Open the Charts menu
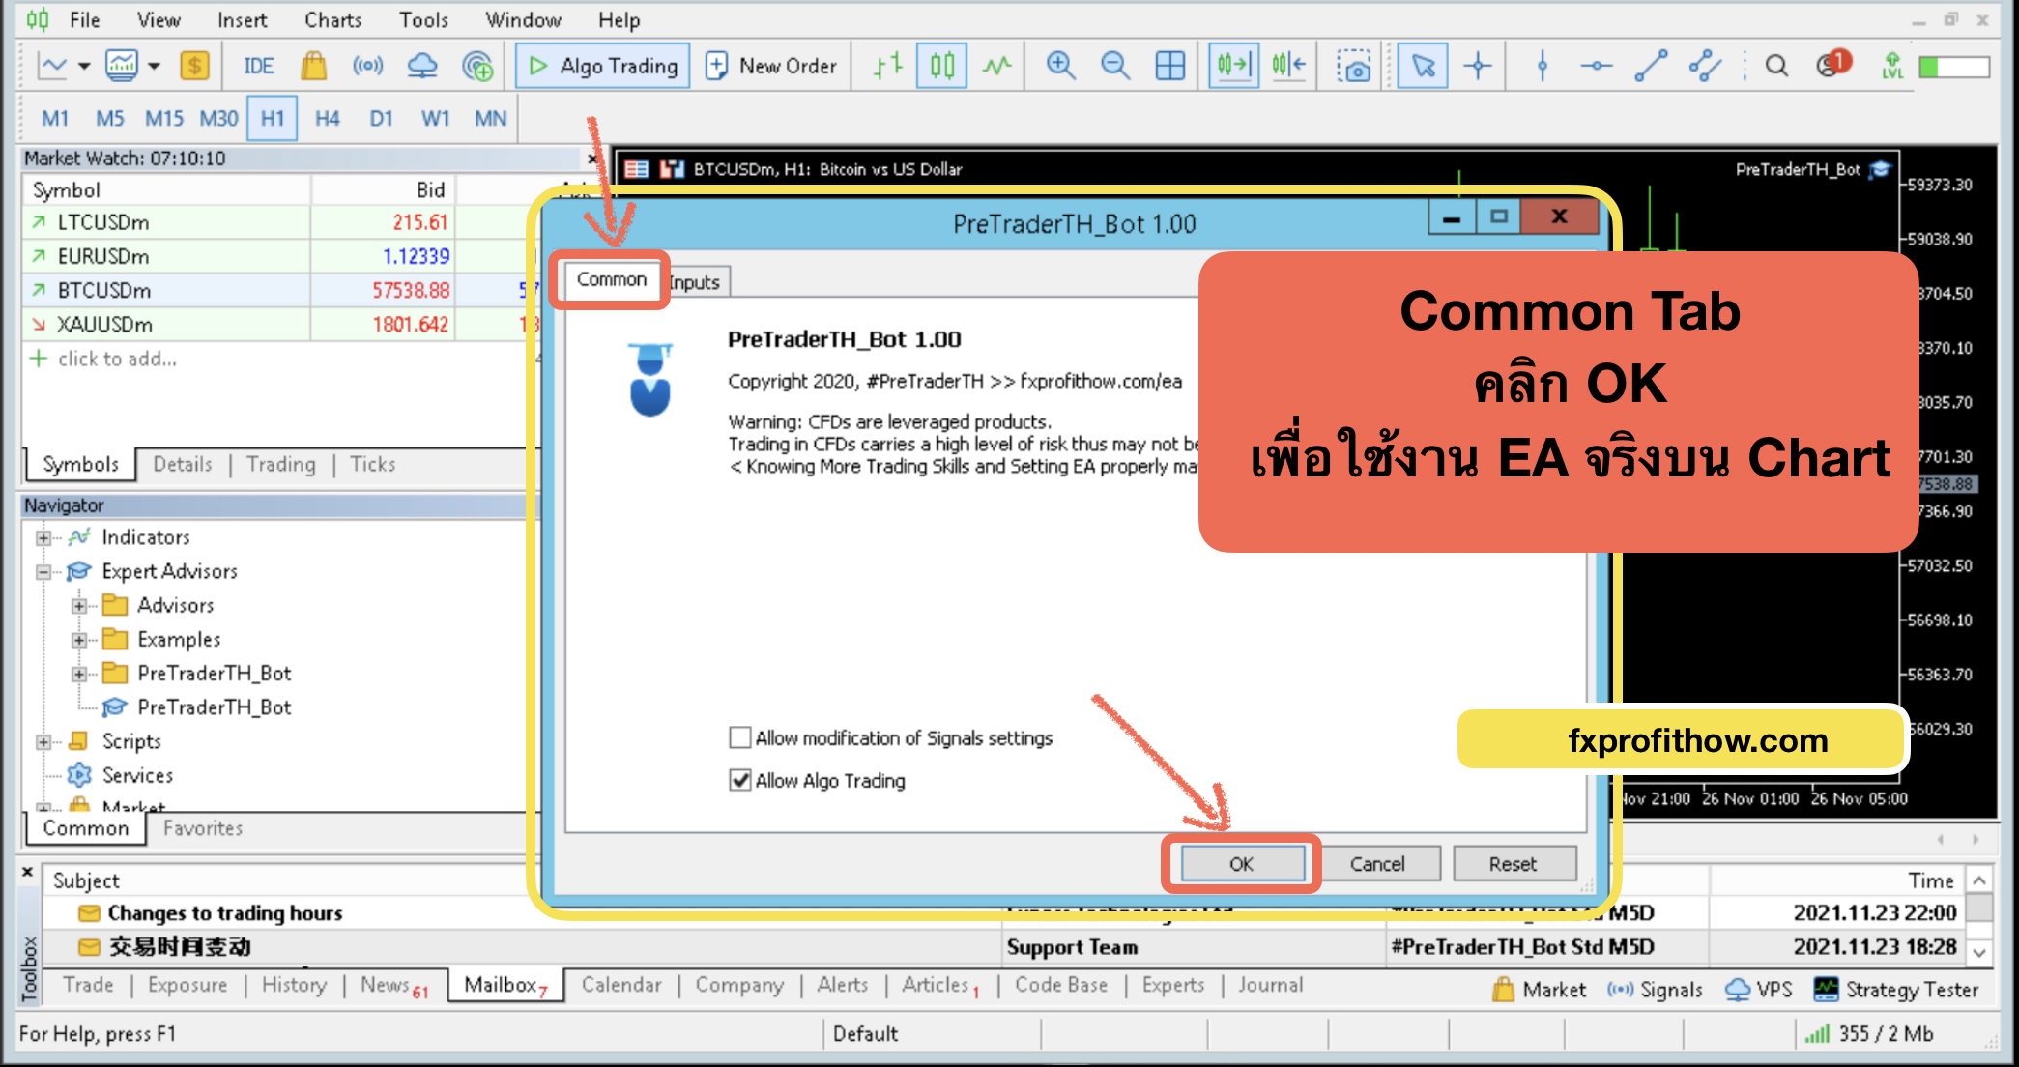The height and width of the screenshot is (1067, 2019). 332,19
